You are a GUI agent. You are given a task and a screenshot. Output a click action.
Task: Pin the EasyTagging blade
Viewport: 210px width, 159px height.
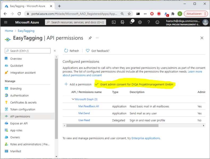[x=90, y=38]
